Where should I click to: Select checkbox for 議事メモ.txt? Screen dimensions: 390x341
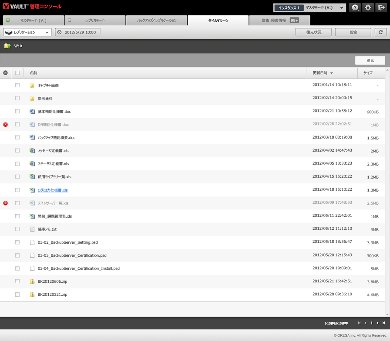click(17, 229)
